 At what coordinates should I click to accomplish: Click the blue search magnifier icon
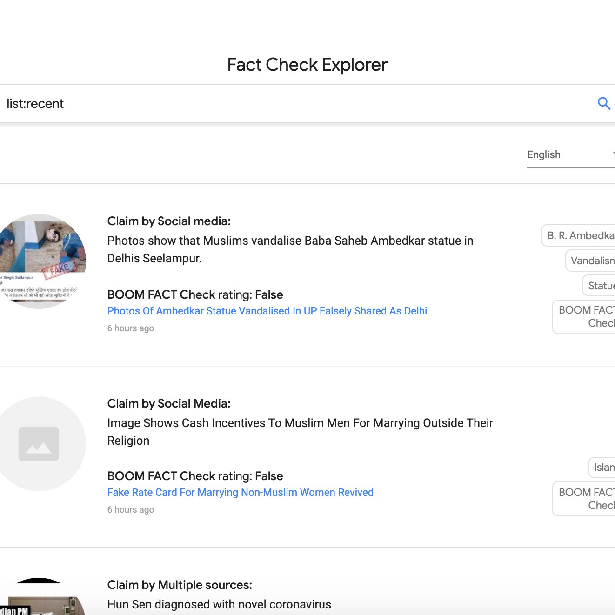coord(604,103)
